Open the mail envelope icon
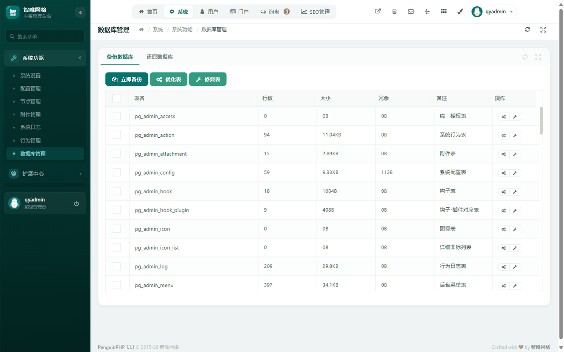 [x=411, y=11]
